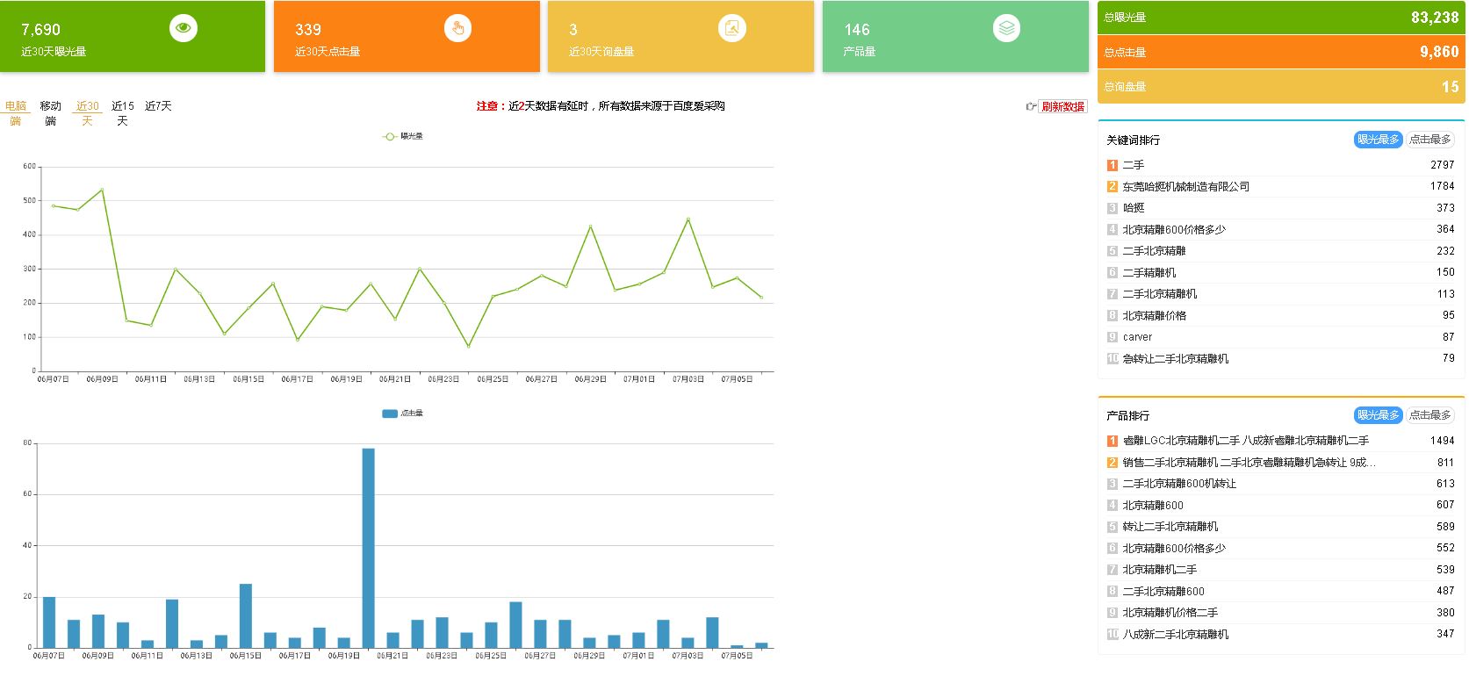Toggle the blue 点击量 legend swatch
Image resolution: width=1469 pixels, height=676 pixels.
pos(389,414)
